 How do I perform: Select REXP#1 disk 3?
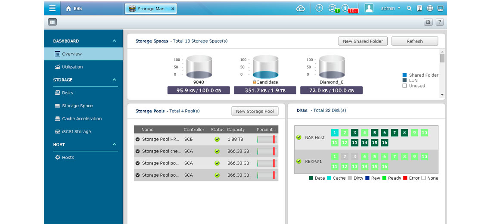point(354,157)
